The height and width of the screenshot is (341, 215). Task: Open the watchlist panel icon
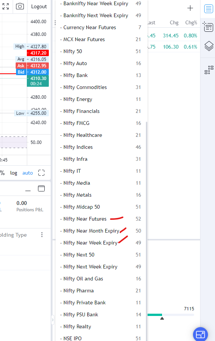[209, 9]
